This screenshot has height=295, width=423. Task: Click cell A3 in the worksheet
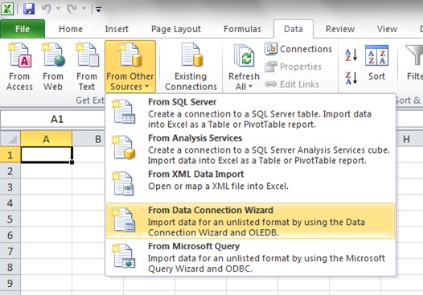(47, 186)
